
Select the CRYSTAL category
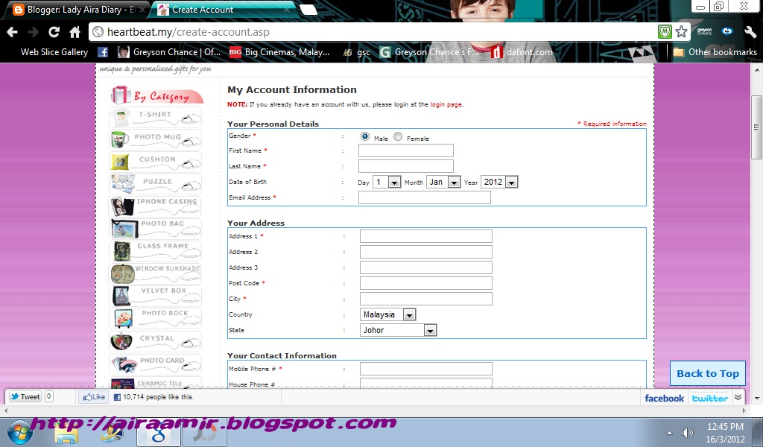pos(155,341)
